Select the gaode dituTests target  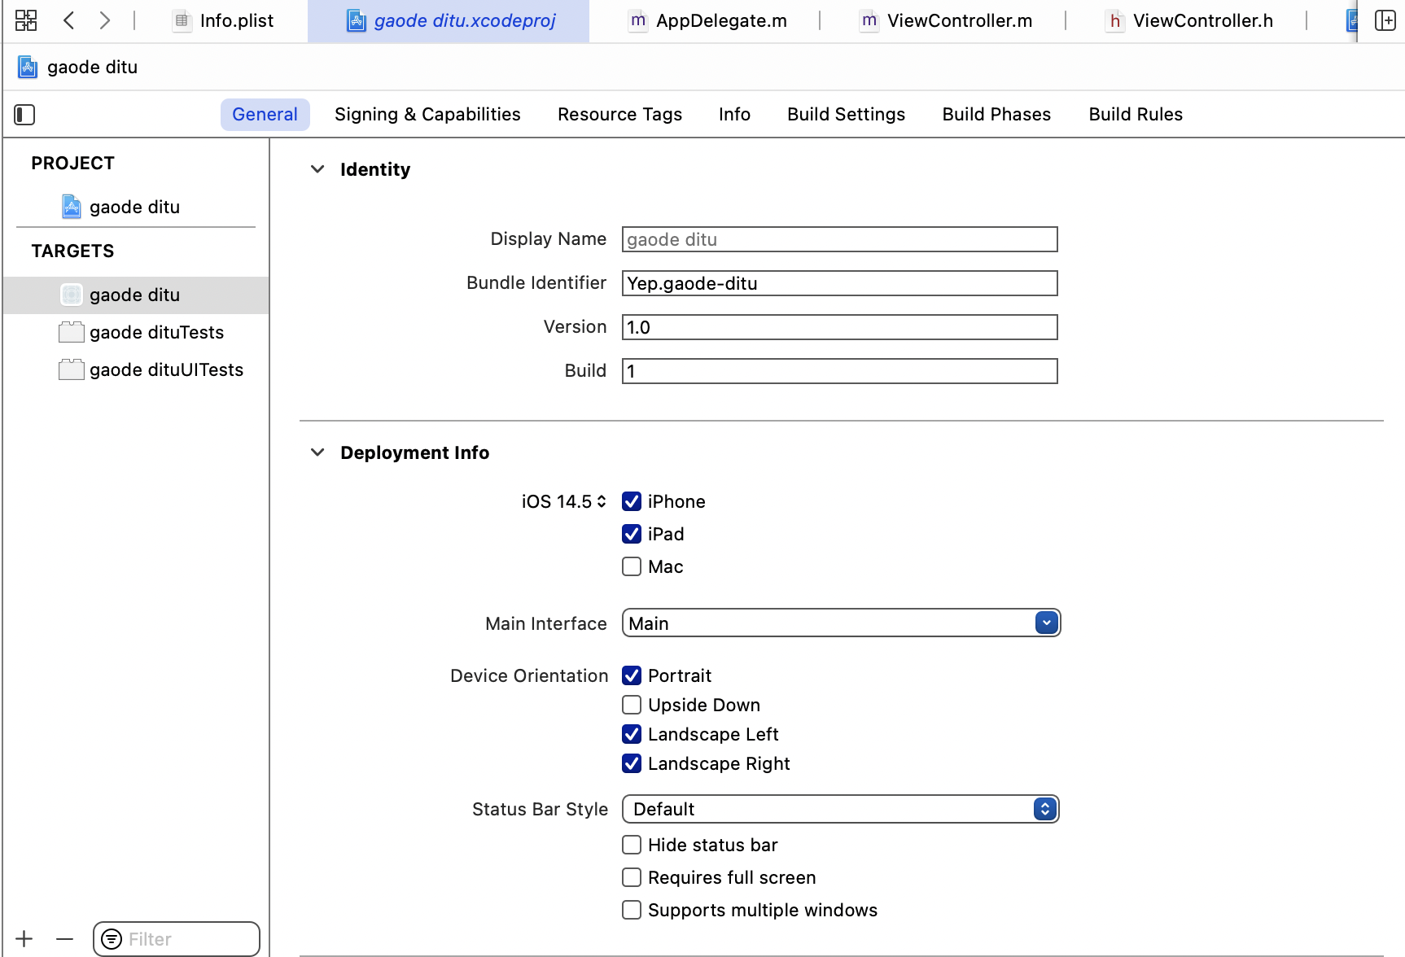coord(136,332)
